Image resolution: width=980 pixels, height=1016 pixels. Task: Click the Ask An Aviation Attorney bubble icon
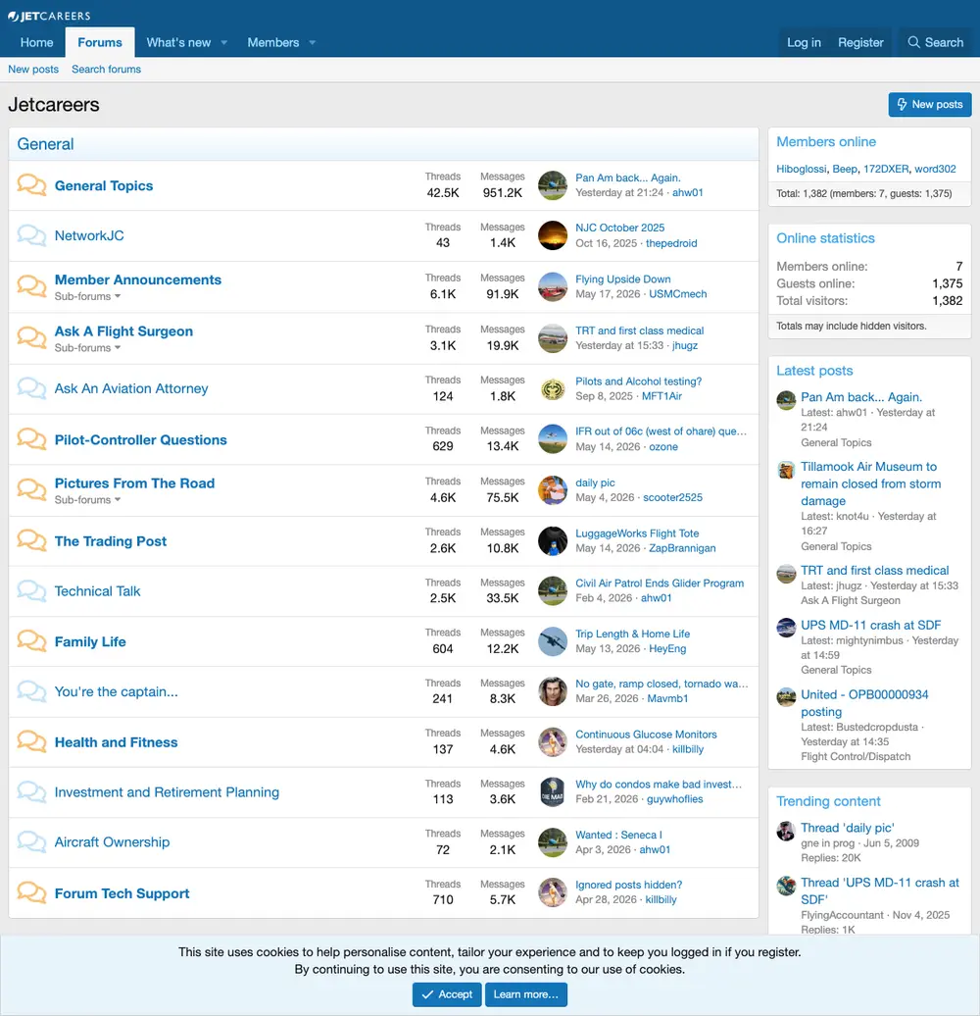(31, 388)
